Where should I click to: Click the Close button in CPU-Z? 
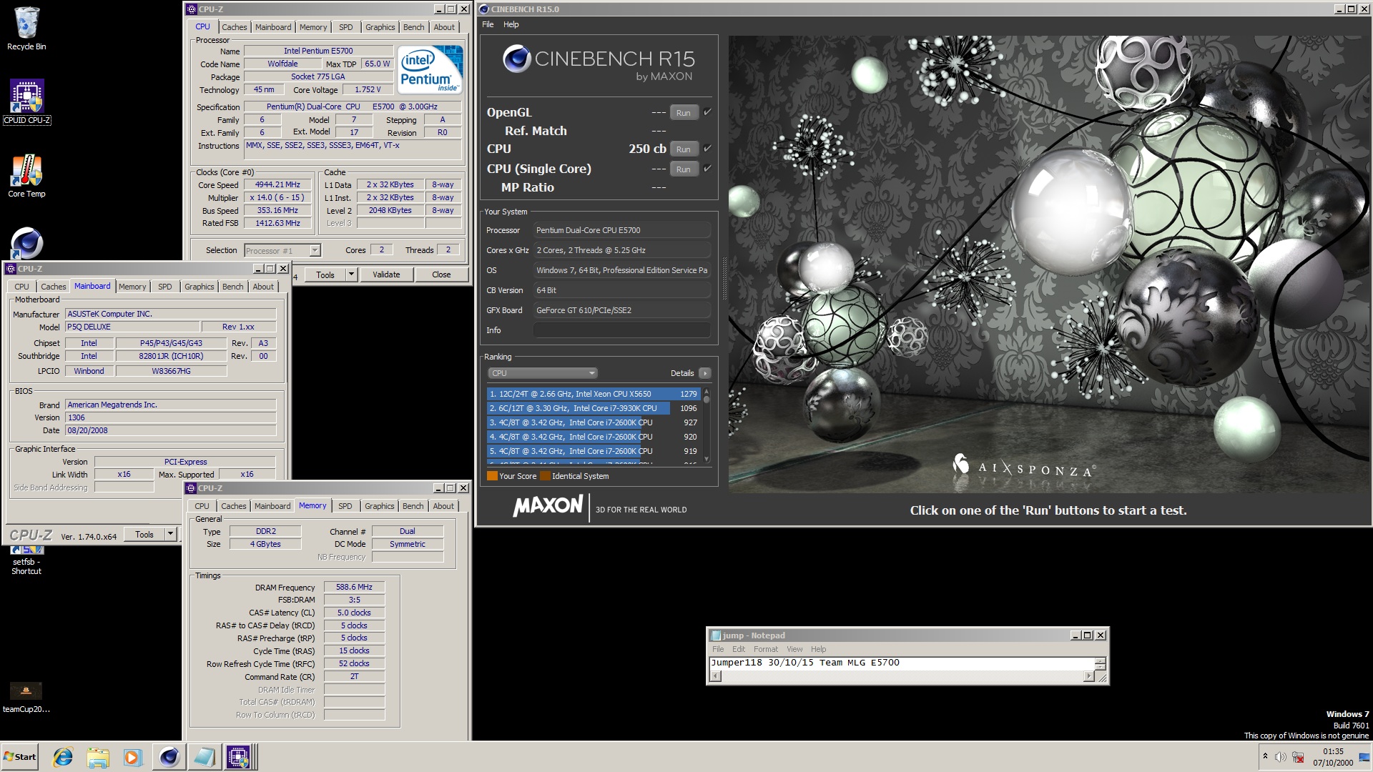pos(441,274)
